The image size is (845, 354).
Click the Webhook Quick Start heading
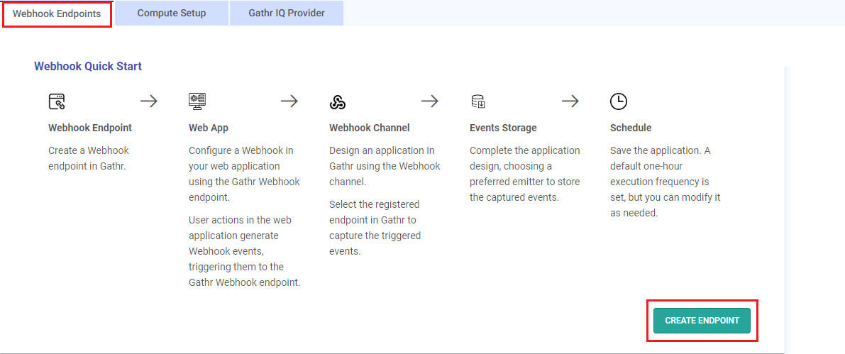[x=88, y=66]
